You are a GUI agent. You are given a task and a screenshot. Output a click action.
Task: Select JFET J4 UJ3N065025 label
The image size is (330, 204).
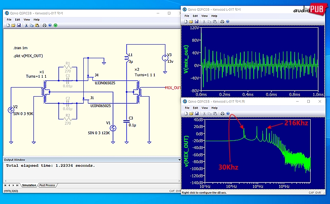point(105,83)
